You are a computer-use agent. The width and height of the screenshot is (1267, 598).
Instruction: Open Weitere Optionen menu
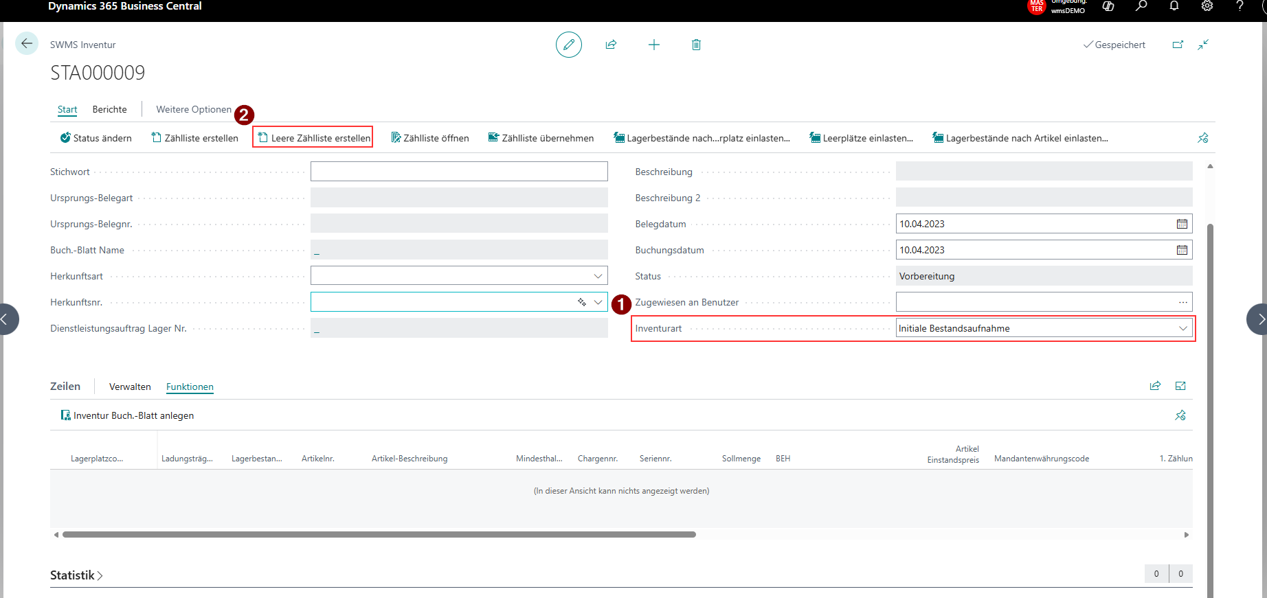click(x=194, y=109)
